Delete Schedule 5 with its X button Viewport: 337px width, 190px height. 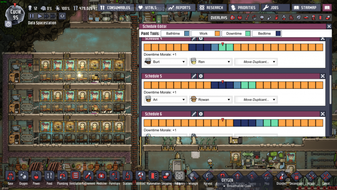[323, 76]
